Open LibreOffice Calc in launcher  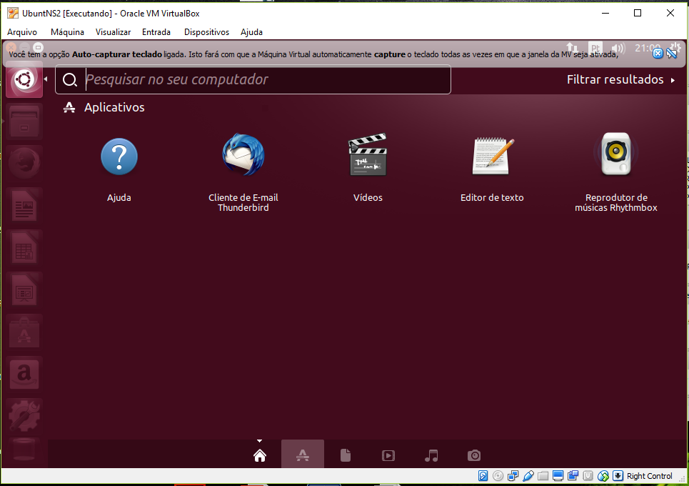[x=24, y=247]
